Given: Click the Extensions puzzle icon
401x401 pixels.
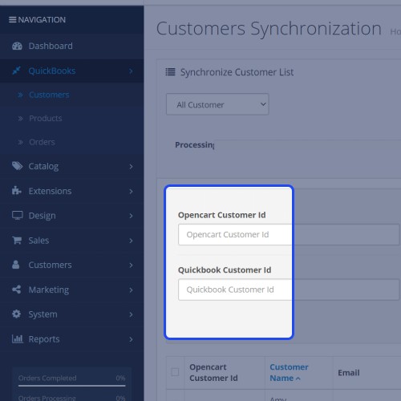Looking at the screenshot, I should click(17, 191).
